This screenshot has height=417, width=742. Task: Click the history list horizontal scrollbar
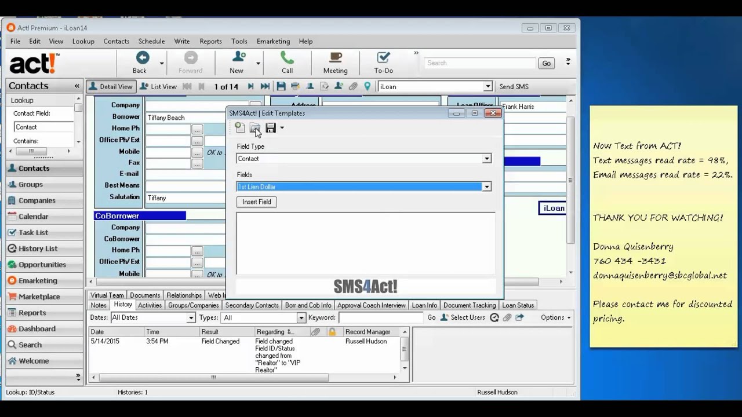tap(213, 378)
